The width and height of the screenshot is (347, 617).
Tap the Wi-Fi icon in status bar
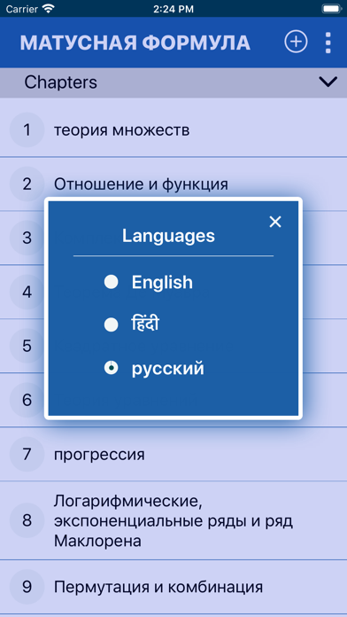point(49,9)
